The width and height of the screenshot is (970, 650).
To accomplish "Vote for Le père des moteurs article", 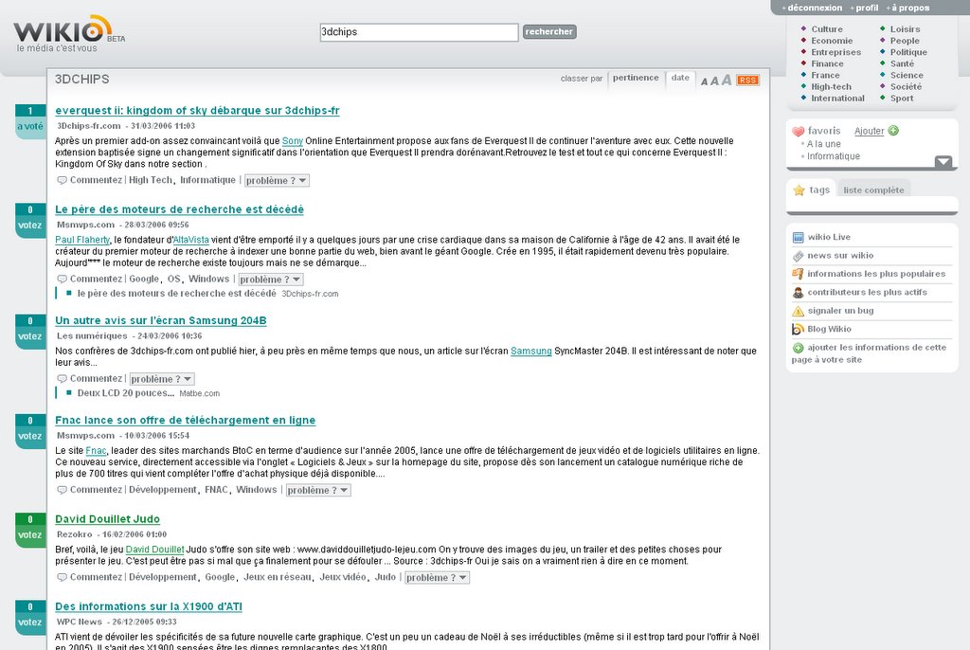I will click(30, 226).
